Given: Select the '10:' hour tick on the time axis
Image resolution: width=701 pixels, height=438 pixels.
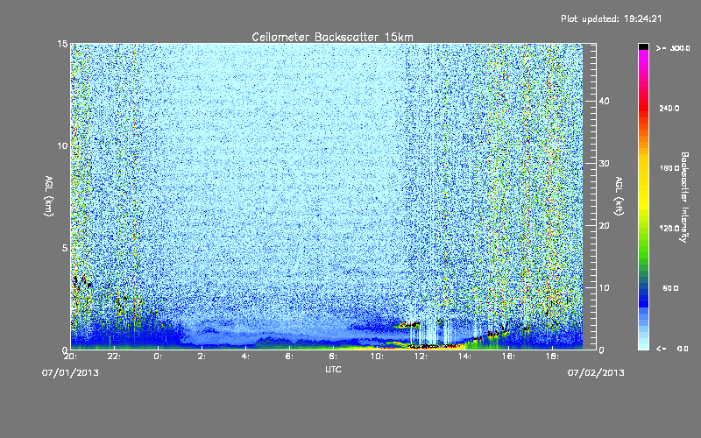Looking at the screenshot, I should click(x=377, y=357).
